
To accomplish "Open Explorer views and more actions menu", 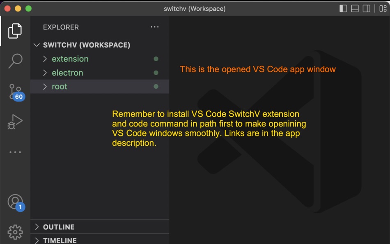I will pos(155,27).
